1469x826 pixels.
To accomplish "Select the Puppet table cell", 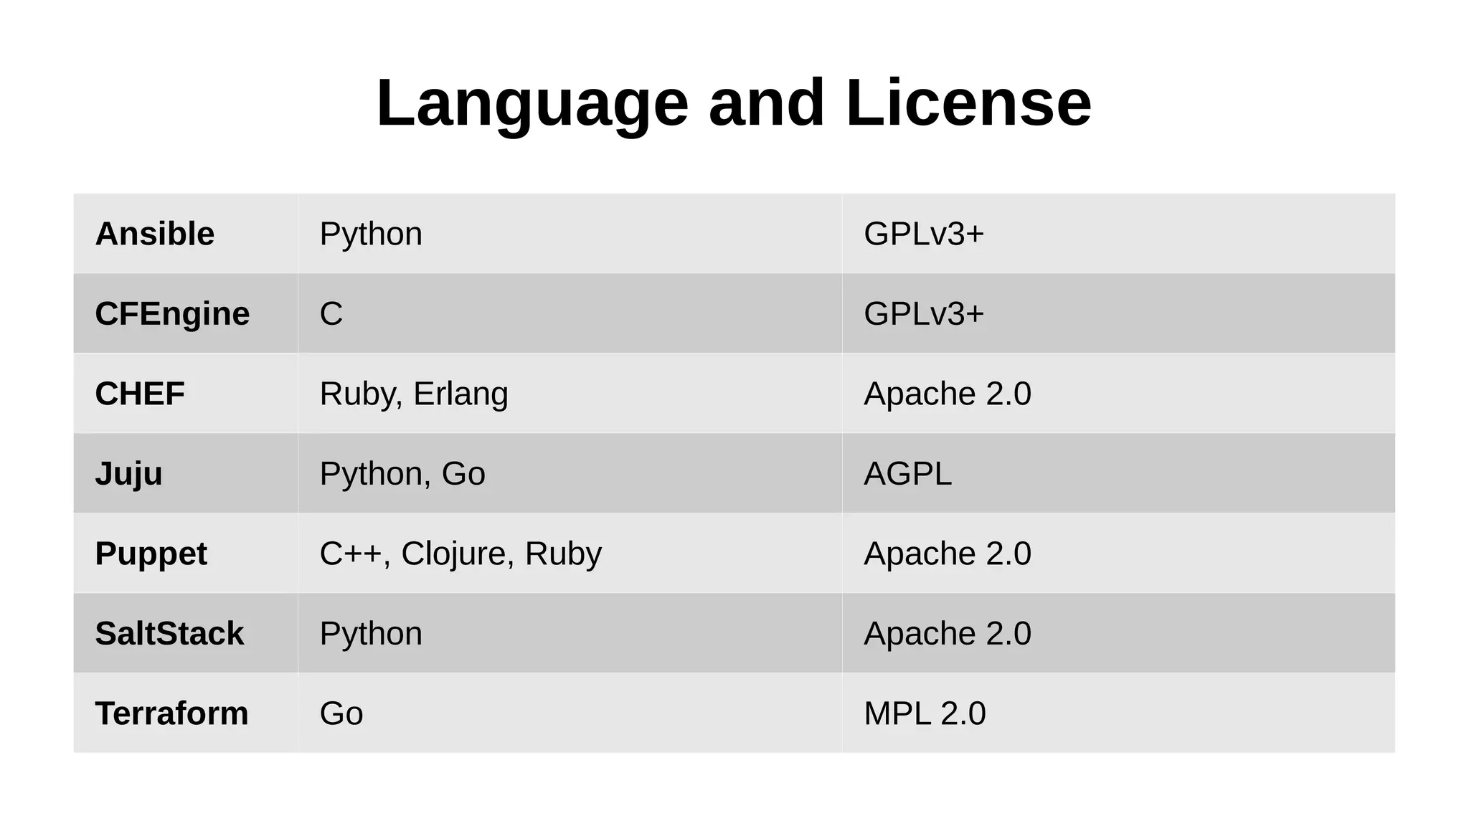I will click(151, 554).
